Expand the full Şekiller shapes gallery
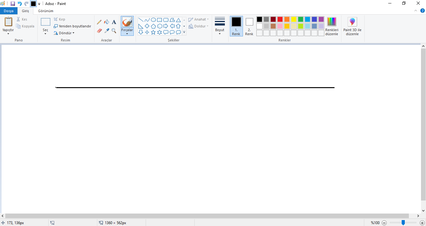 click(x=184, y=32)
